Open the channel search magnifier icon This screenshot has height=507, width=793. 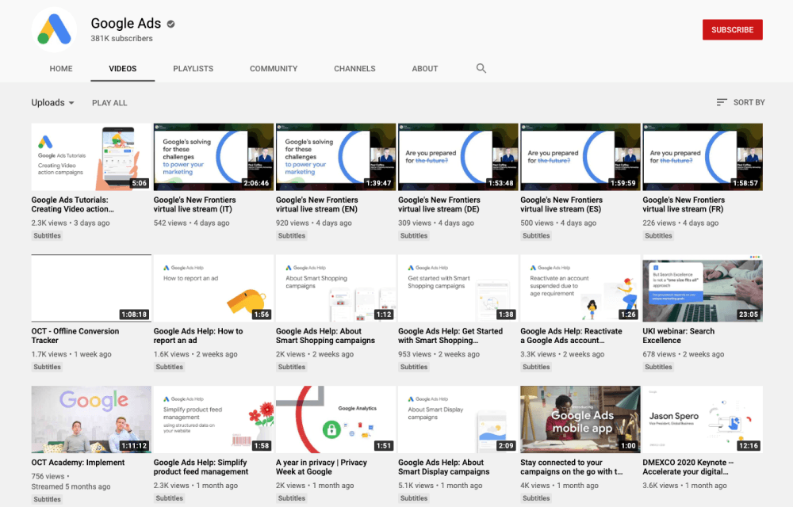tap(481, 68)
